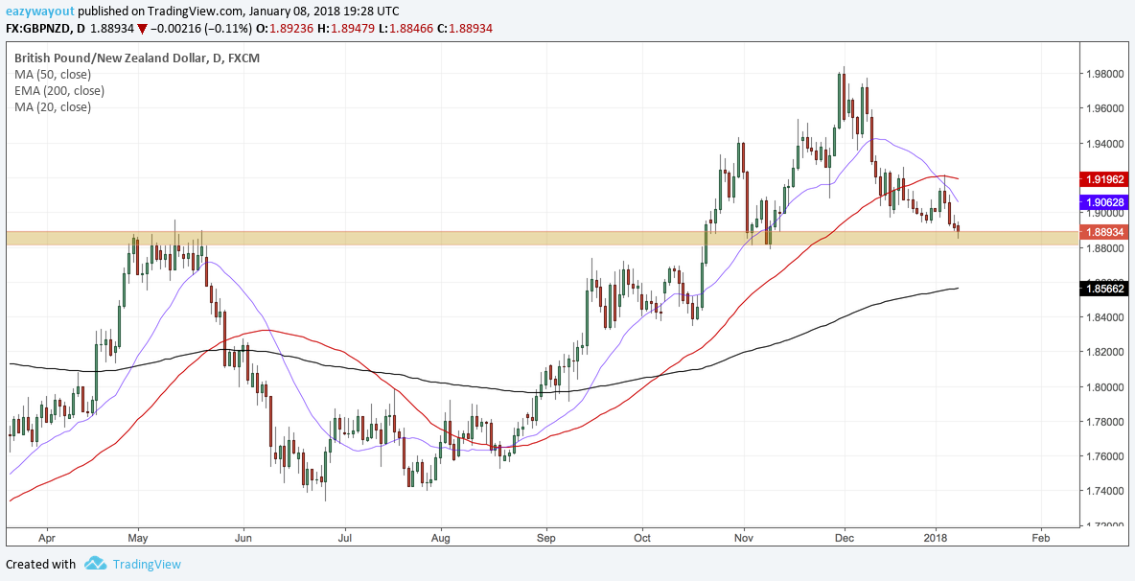1135x581 pixels.
Task: Click the orange horizontal support zone band
Action: (543, 238)
